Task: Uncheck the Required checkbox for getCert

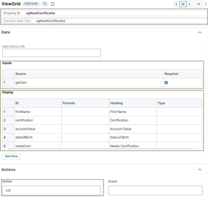Action: tap(166, 83)
